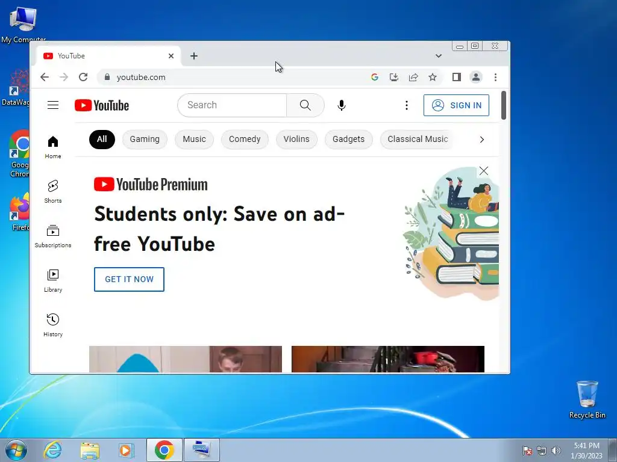The image size is (617, 462).
Task: Select the Recycle Bin desktop icon
Action: pos(587,399)
